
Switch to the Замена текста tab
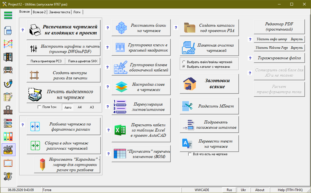[x=59, y=12]
